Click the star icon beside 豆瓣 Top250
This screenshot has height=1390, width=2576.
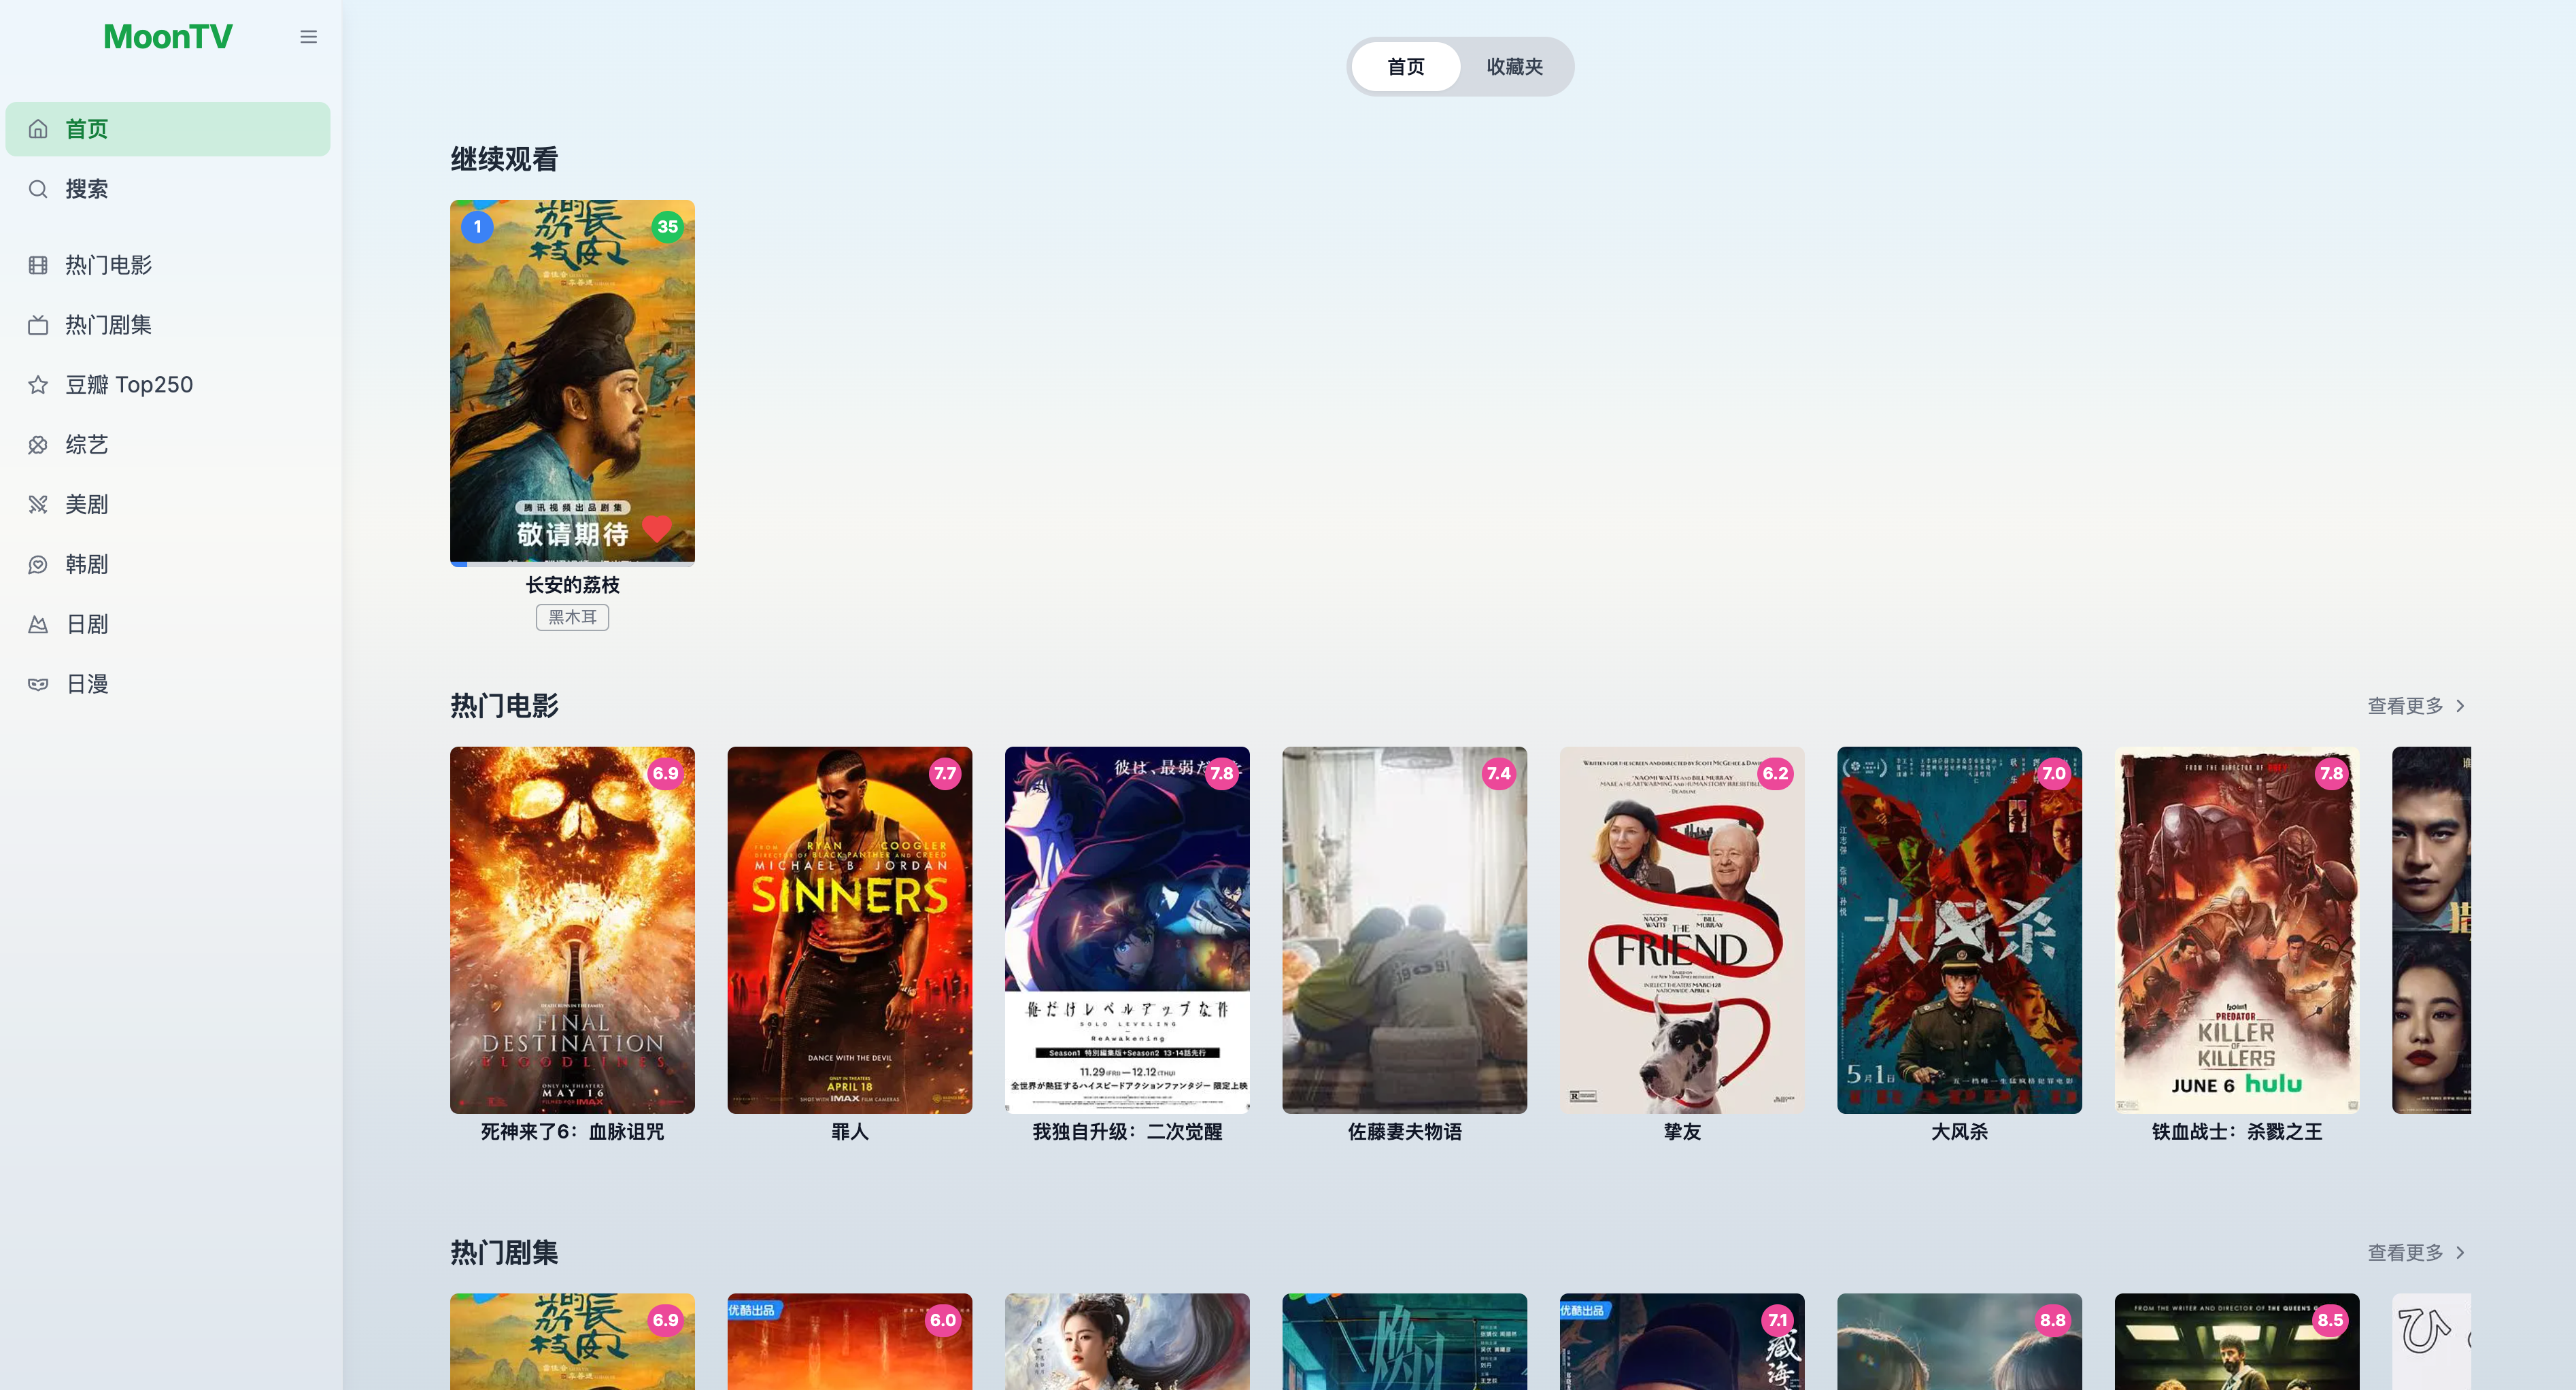[x=38, y=385]
